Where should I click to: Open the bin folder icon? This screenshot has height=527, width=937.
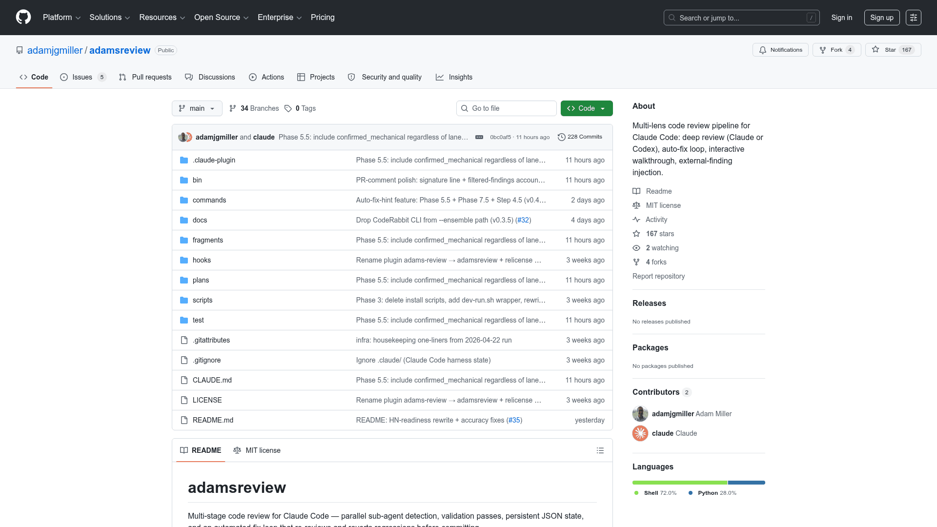[184, 180]
